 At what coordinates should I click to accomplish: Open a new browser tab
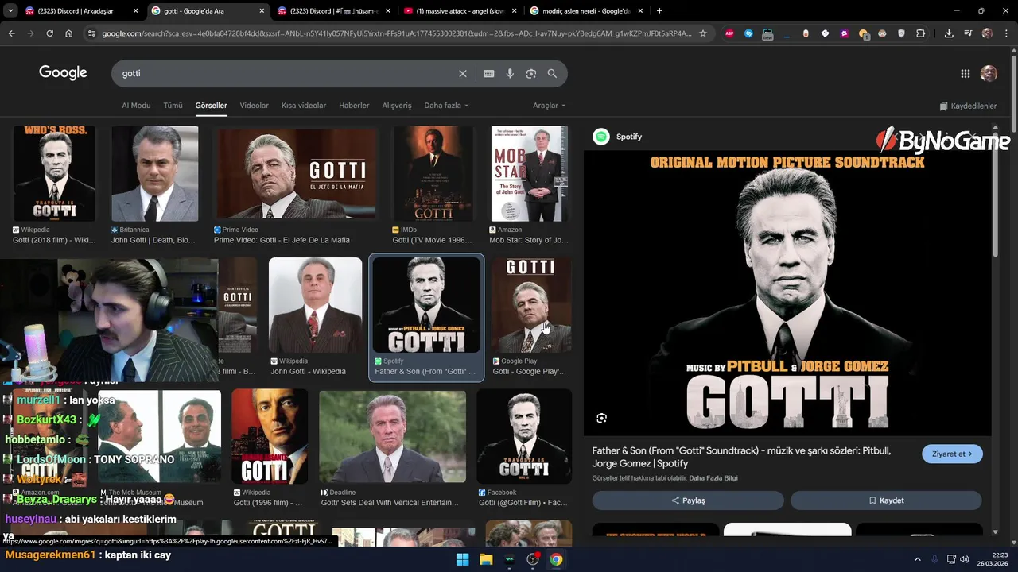[x=659, y=11]
